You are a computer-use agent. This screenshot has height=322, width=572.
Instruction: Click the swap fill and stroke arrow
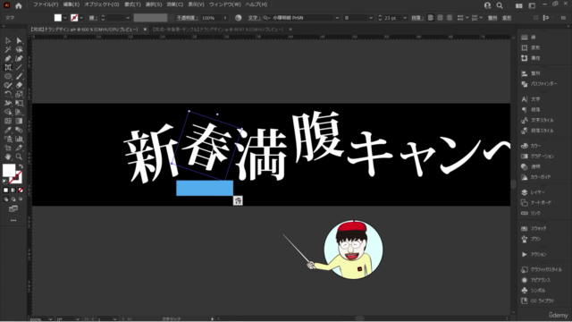click(21, 166)
